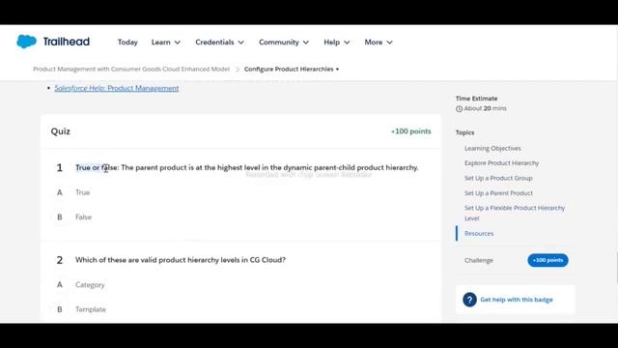Click the clock icon beside time estimate
The width and height of the screenshot is (618, 348).
coord(460,109)
